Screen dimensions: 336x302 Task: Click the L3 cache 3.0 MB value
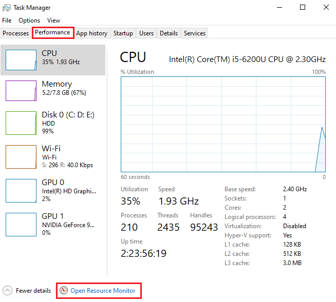click(292, 263)
